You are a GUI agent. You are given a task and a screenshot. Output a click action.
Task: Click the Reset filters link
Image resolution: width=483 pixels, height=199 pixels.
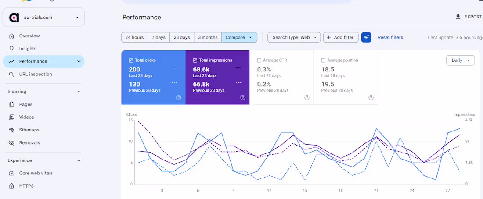coord(390,37)
